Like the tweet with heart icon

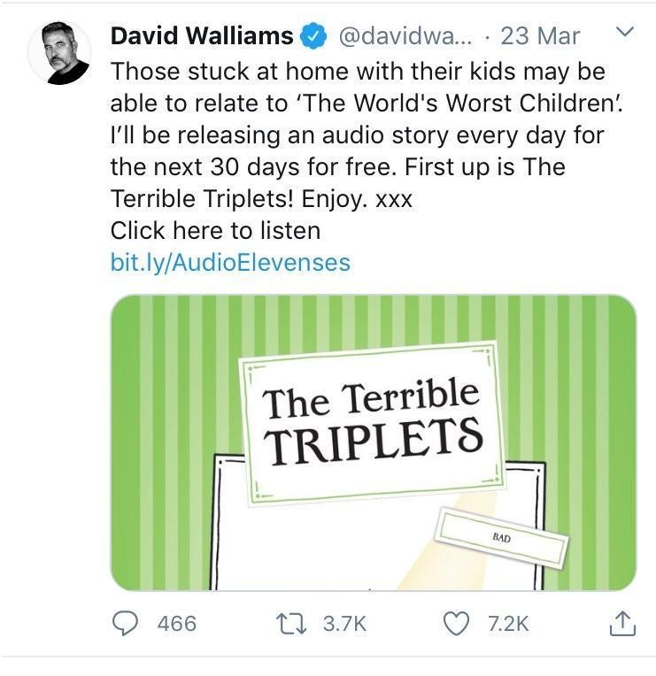(456, 624)
